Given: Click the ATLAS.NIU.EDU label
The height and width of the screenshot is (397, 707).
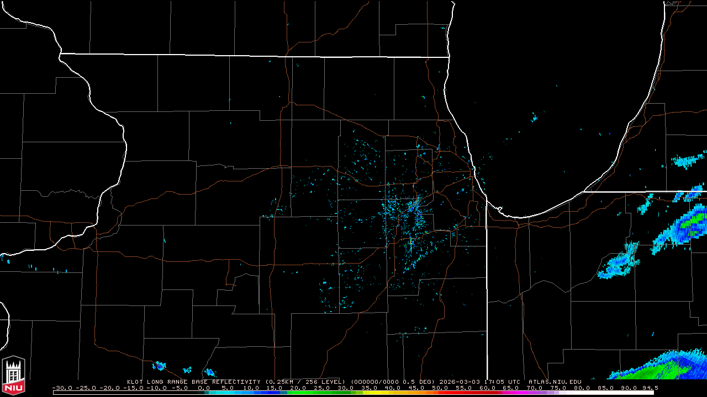Looking at the screenshot, I should 555,382.
